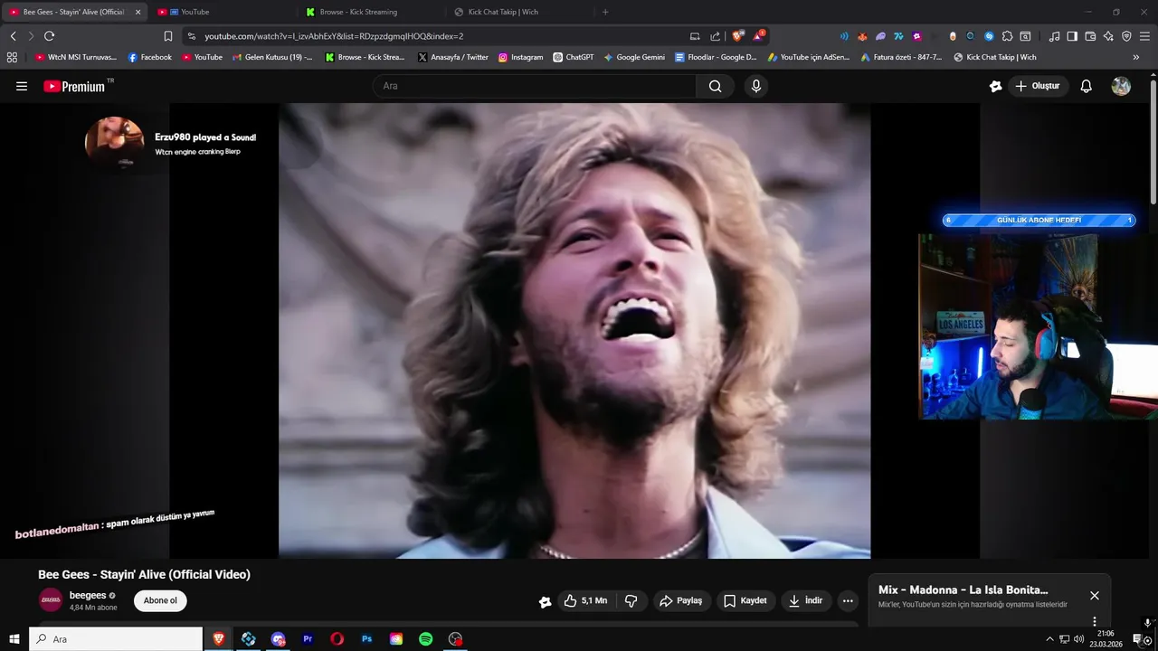The height and width of the screenshot is (651, 1158).
Task: Click Paylaş to share the video
Action: (x=680, y=600)
